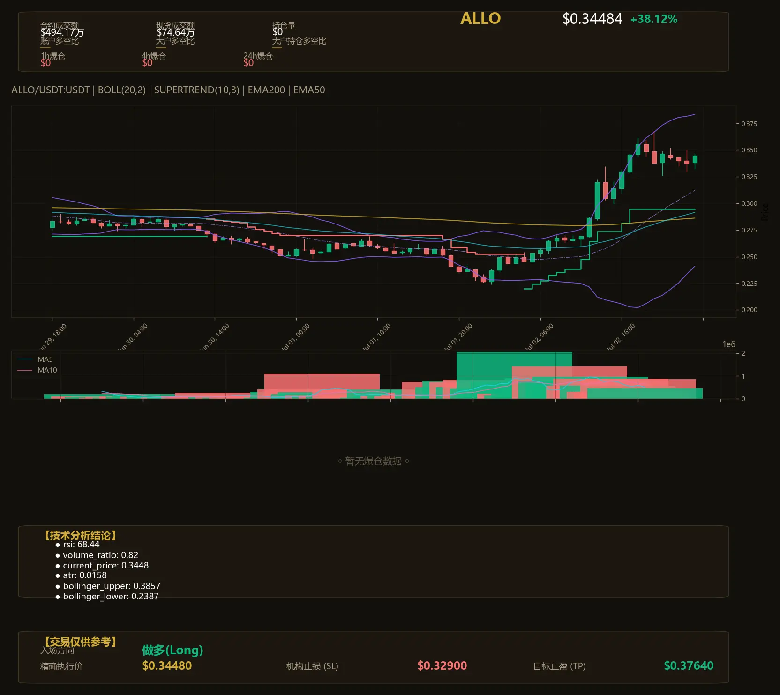Image resolution: width=780 pixels, height=695 pixels.
Task: Click the 暂无爆仓数据 empty state message
Action: click(x=374, y=461)
